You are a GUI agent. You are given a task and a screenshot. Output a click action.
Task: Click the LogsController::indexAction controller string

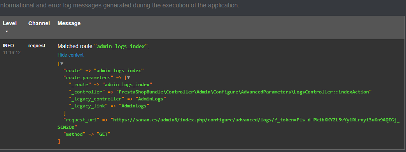pyautogui.click(x=244, y=92)
